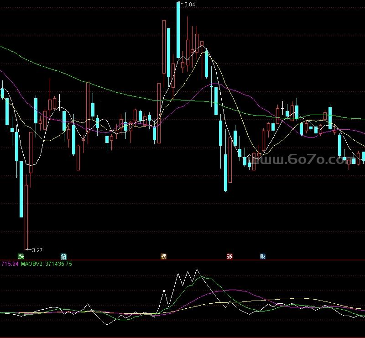Click the 5.04 high price label
This screenshot has height=338, width=365.
coord(190,5)
